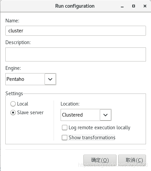Focus the empty Description text box
The width and height of the screenshot is (151, 171).
click(x=76, y=54)
